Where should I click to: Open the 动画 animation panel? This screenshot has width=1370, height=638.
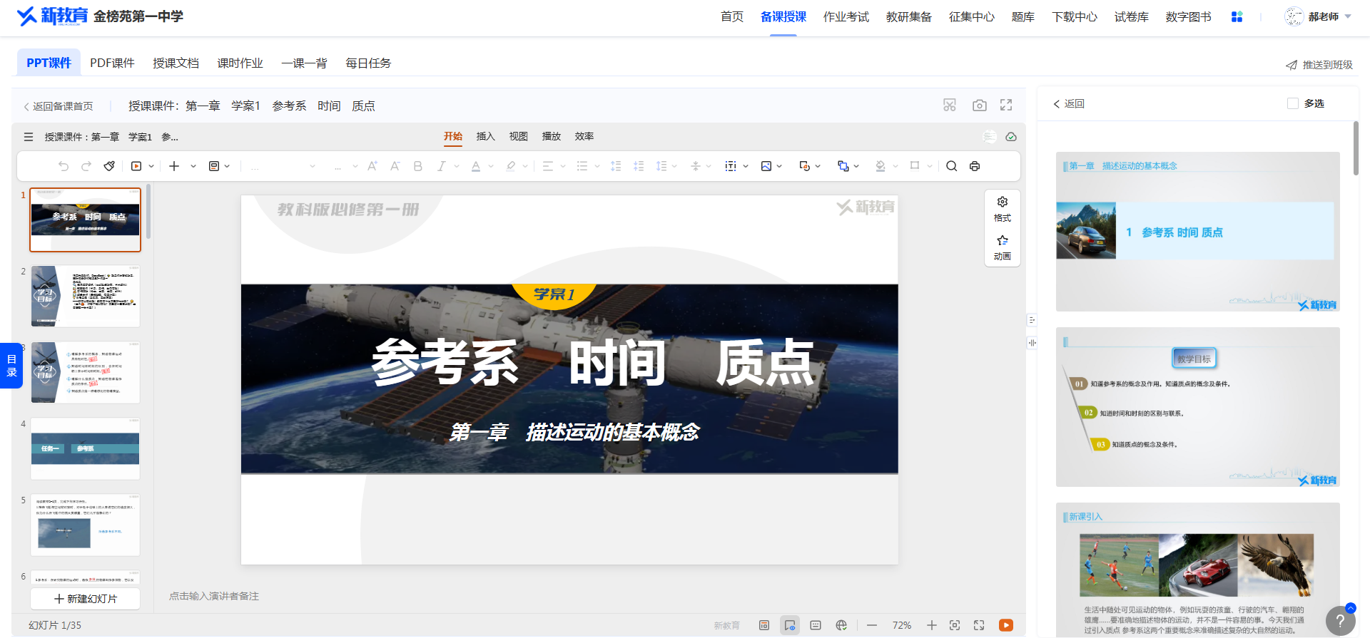click(x=1003, y=247)
